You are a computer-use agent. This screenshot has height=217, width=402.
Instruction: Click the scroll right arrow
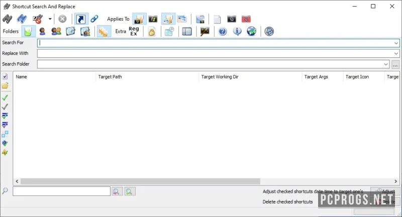(x=396, y=181)
